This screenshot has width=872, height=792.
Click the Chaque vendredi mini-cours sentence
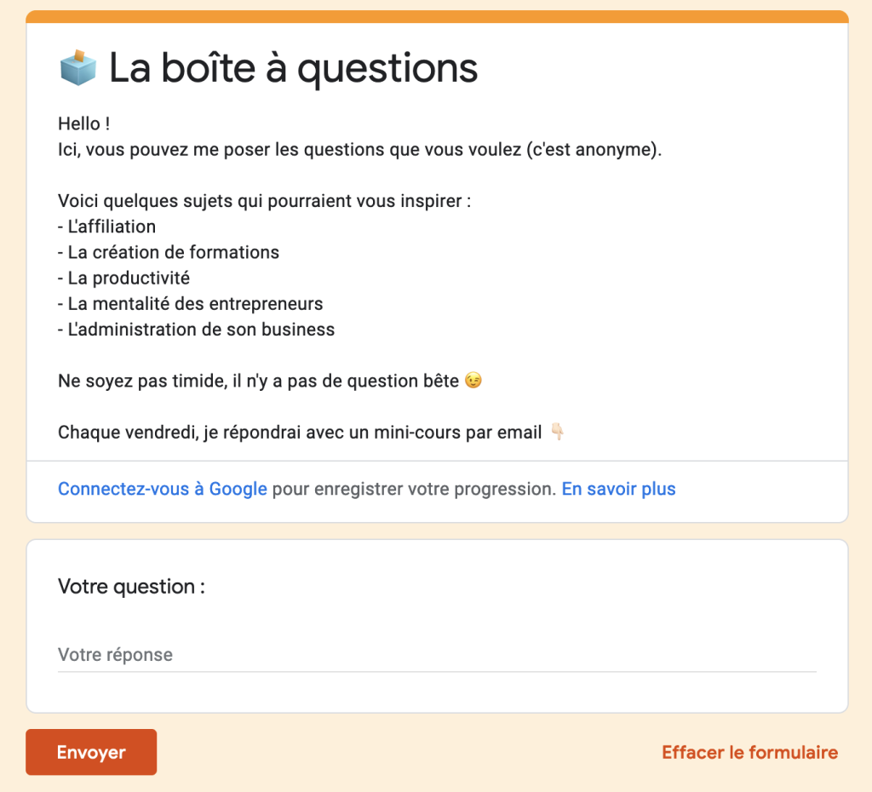[x=300, y=433]
